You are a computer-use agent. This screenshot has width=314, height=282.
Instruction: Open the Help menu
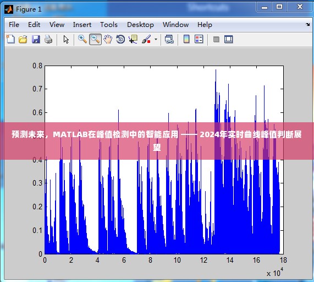click(205, 25)
